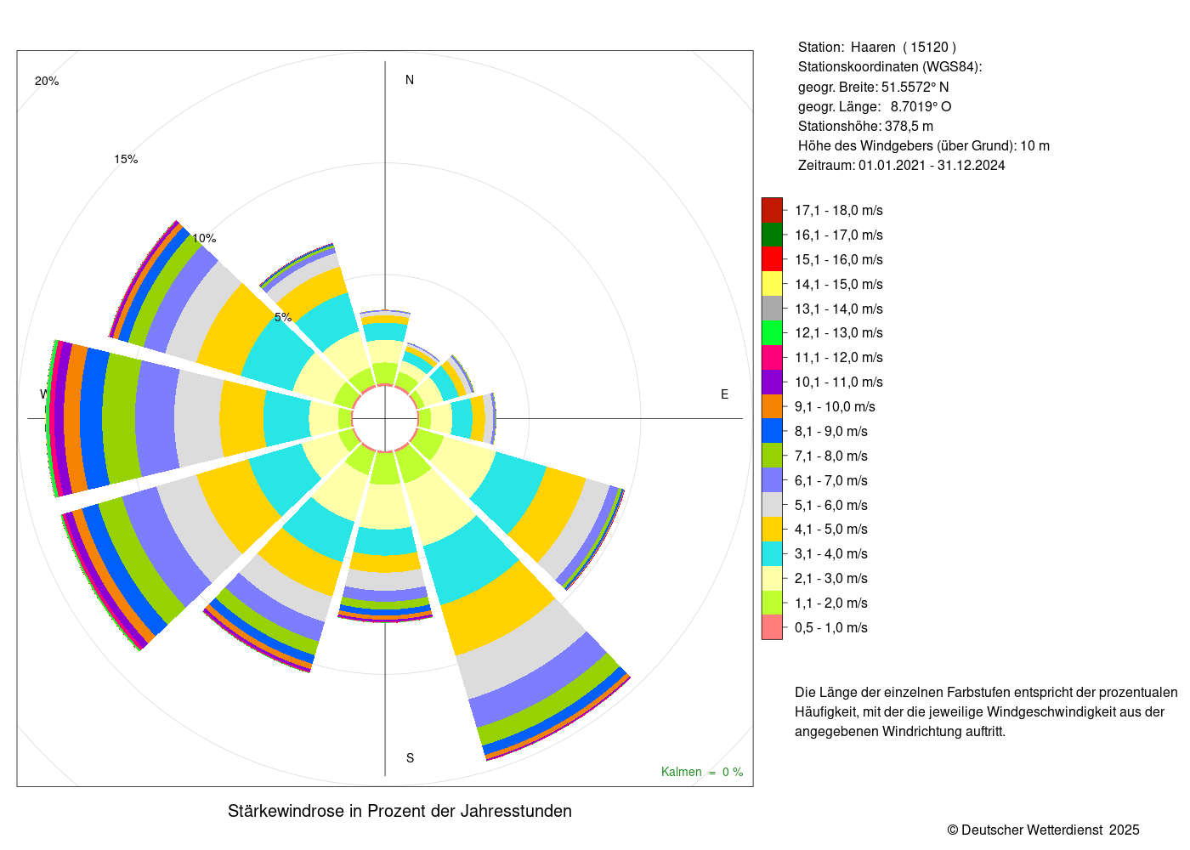
Task: Click the 16,1 - 17,0 m/s green swatch
Action: 772,235
